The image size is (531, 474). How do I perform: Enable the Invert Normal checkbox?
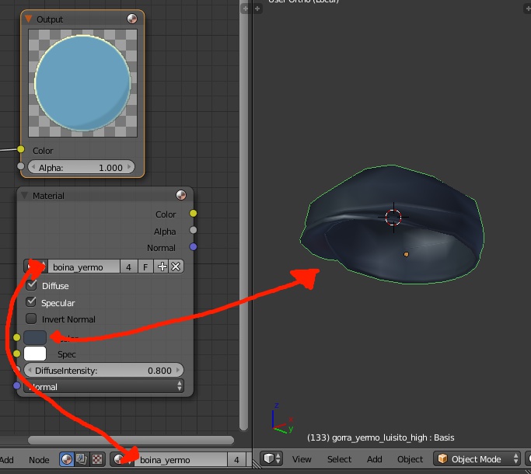(x=31, y=319)
